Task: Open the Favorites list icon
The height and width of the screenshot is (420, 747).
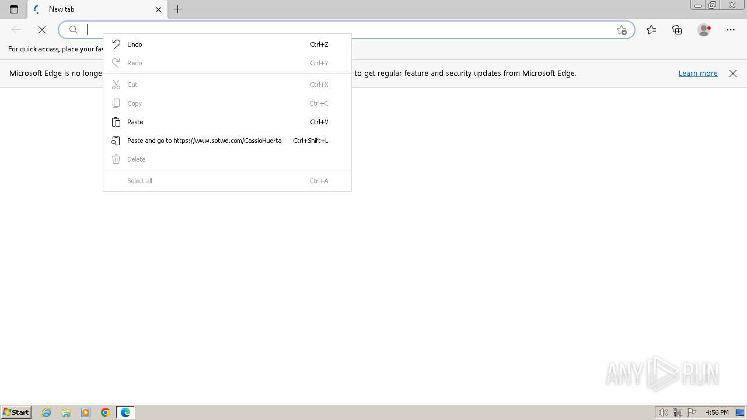Action: 651,30
